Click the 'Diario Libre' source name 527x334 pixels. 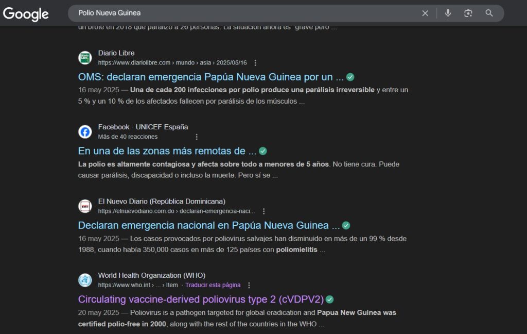pos(116,53)
